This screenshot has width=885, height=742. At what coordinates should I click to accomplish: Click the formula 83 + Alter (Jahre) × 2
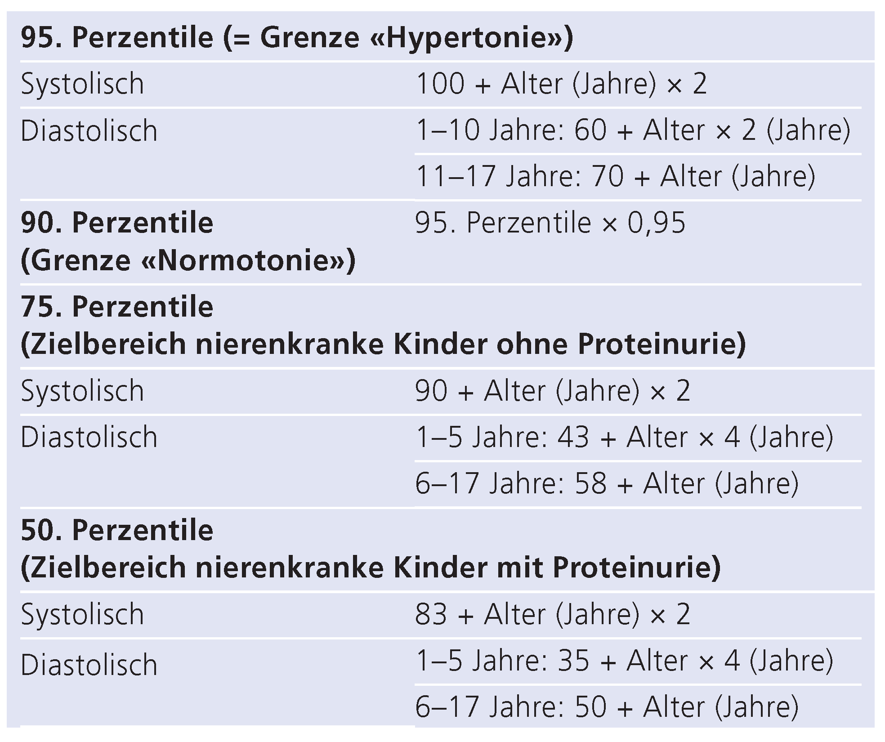tap(552, 614)
